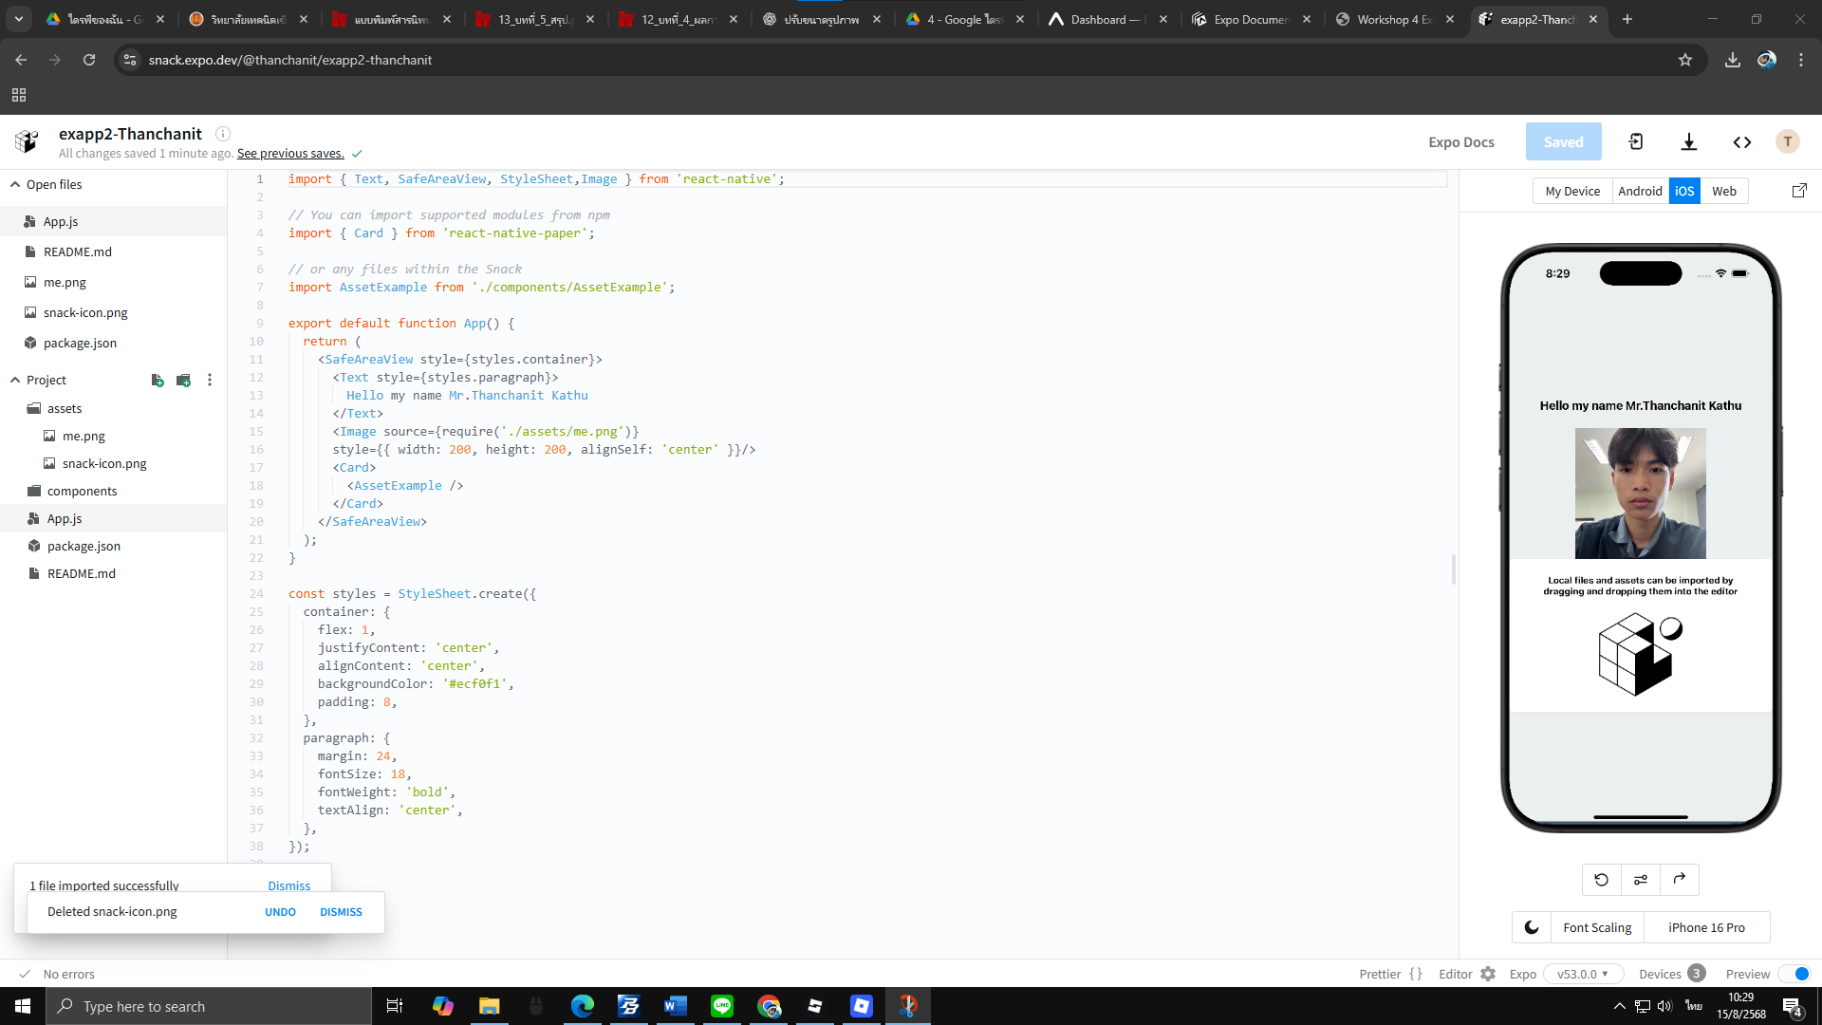1822x1025 pixels.
Task: Open the iPhone 16 Pro device selector
Action: pos(1705,927)
